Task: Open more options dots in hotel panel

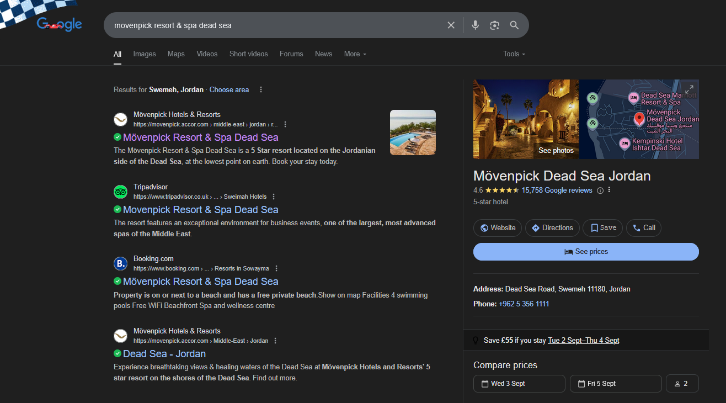Action: (x=609, y=190)
